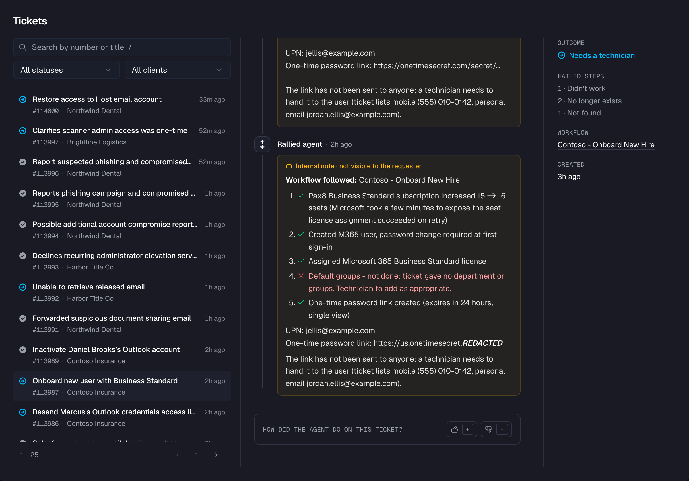Open ticket Clarifies scanner admin access was one-time
Viewport: 689px width, 481px height.
(122, 136)
